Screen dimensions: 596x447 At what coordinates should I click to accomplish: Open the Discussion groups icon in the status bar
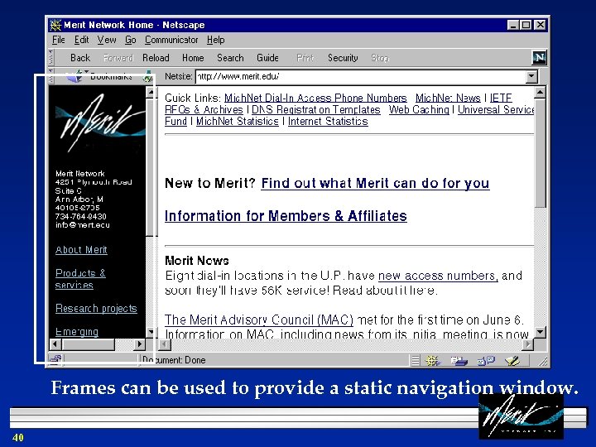pyautogui.click(x=486, y=360)
